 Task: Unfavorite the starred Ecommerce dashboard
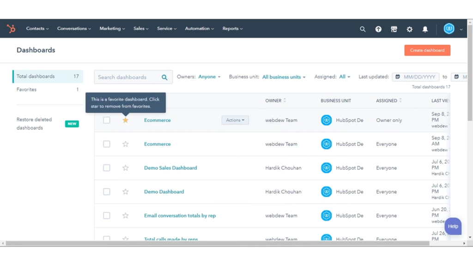(x=125, y=120)
